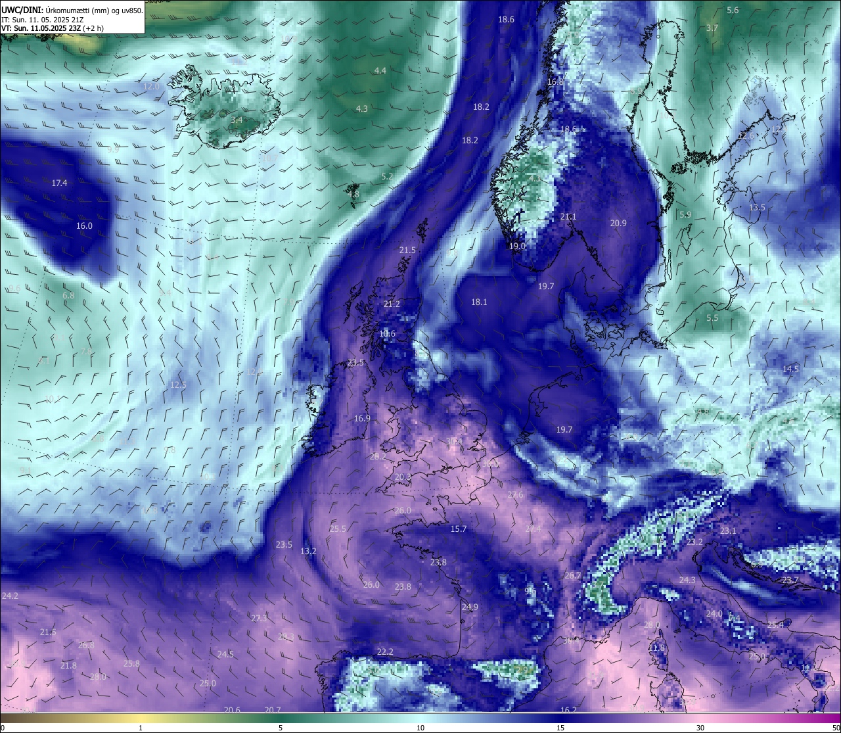Click the 10 tick label on the color scale
Screen dimensions: 841x733
click(x=420, y=728)
